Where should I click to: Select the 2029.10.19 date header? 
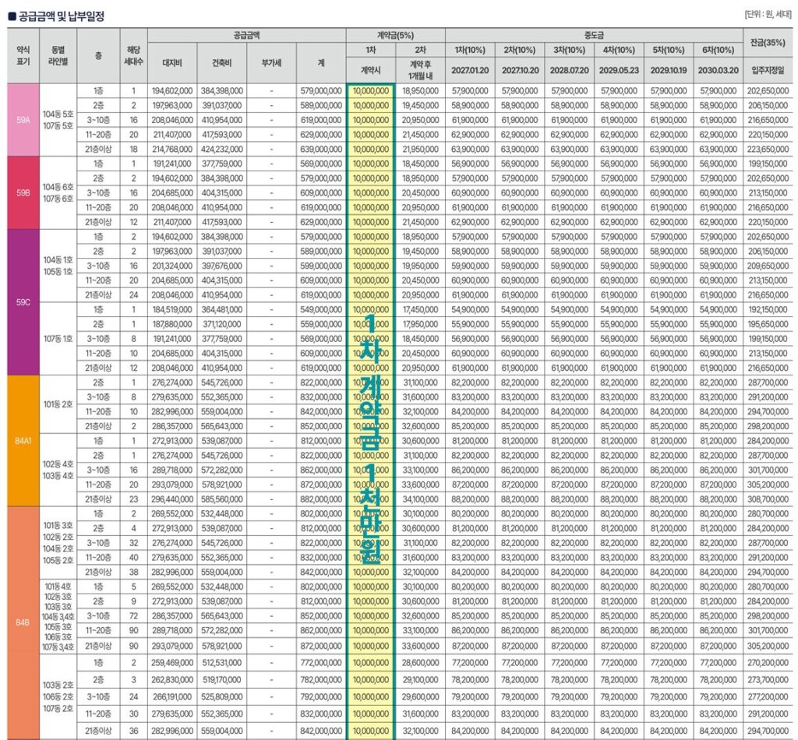click(x=668, y=70)
